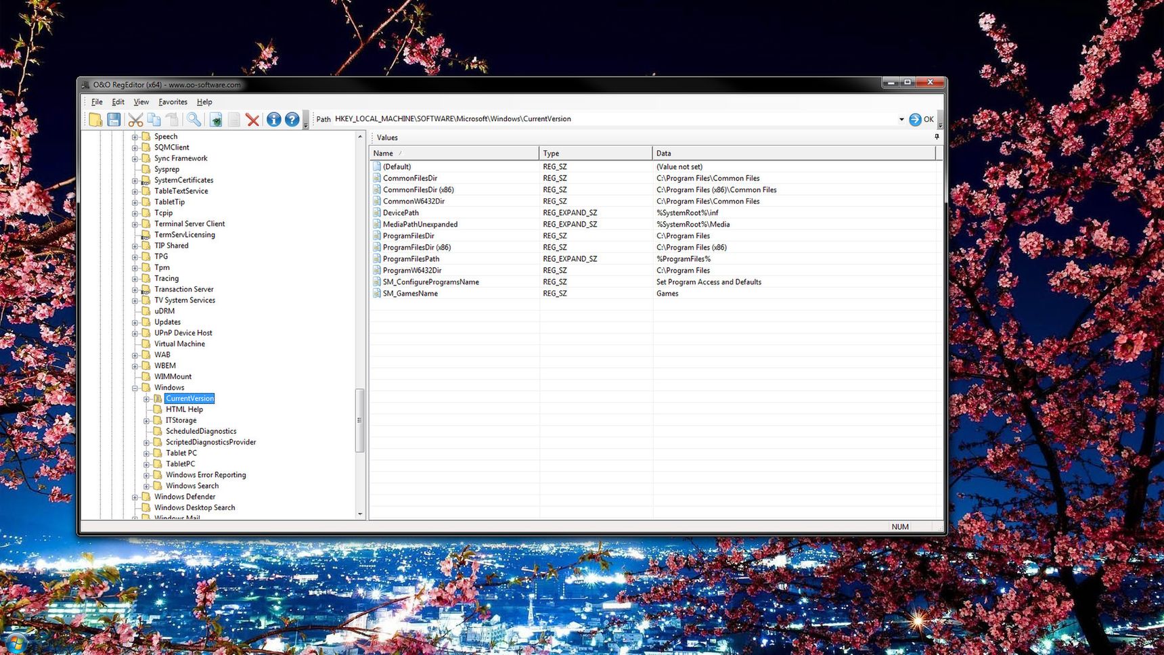Open the Path history dropdown arrow

[901, 119]
